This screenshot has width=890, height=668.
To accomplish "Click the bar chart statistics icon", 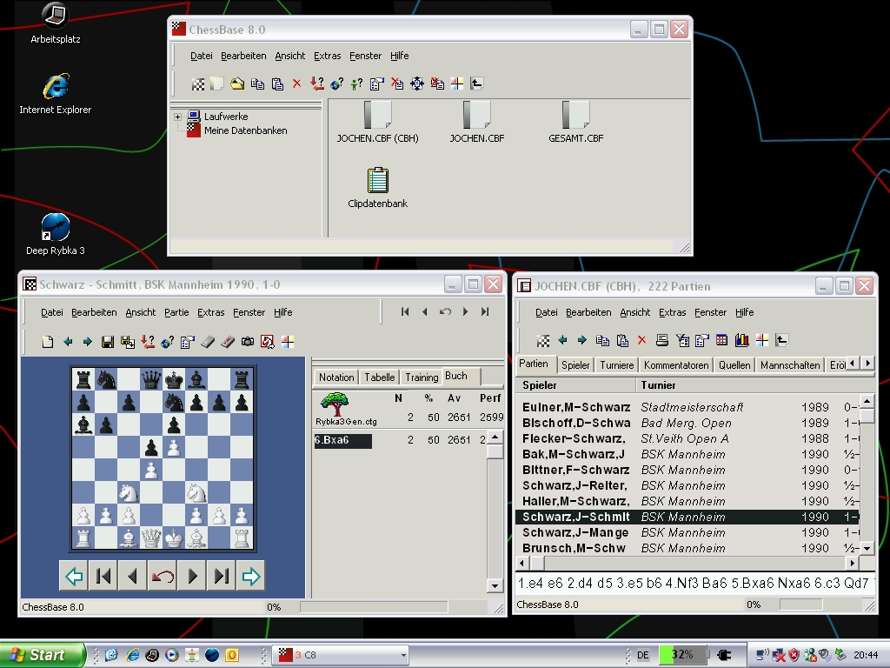I will tap(741, 340).
